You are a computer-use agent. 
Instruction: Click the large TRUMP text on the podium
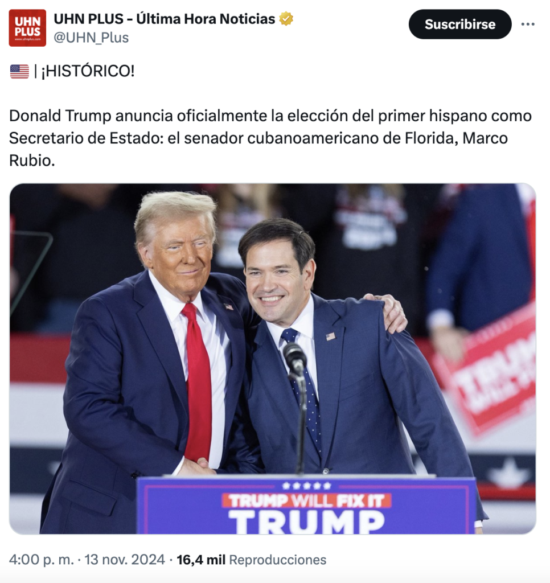(x=306, y=522)
